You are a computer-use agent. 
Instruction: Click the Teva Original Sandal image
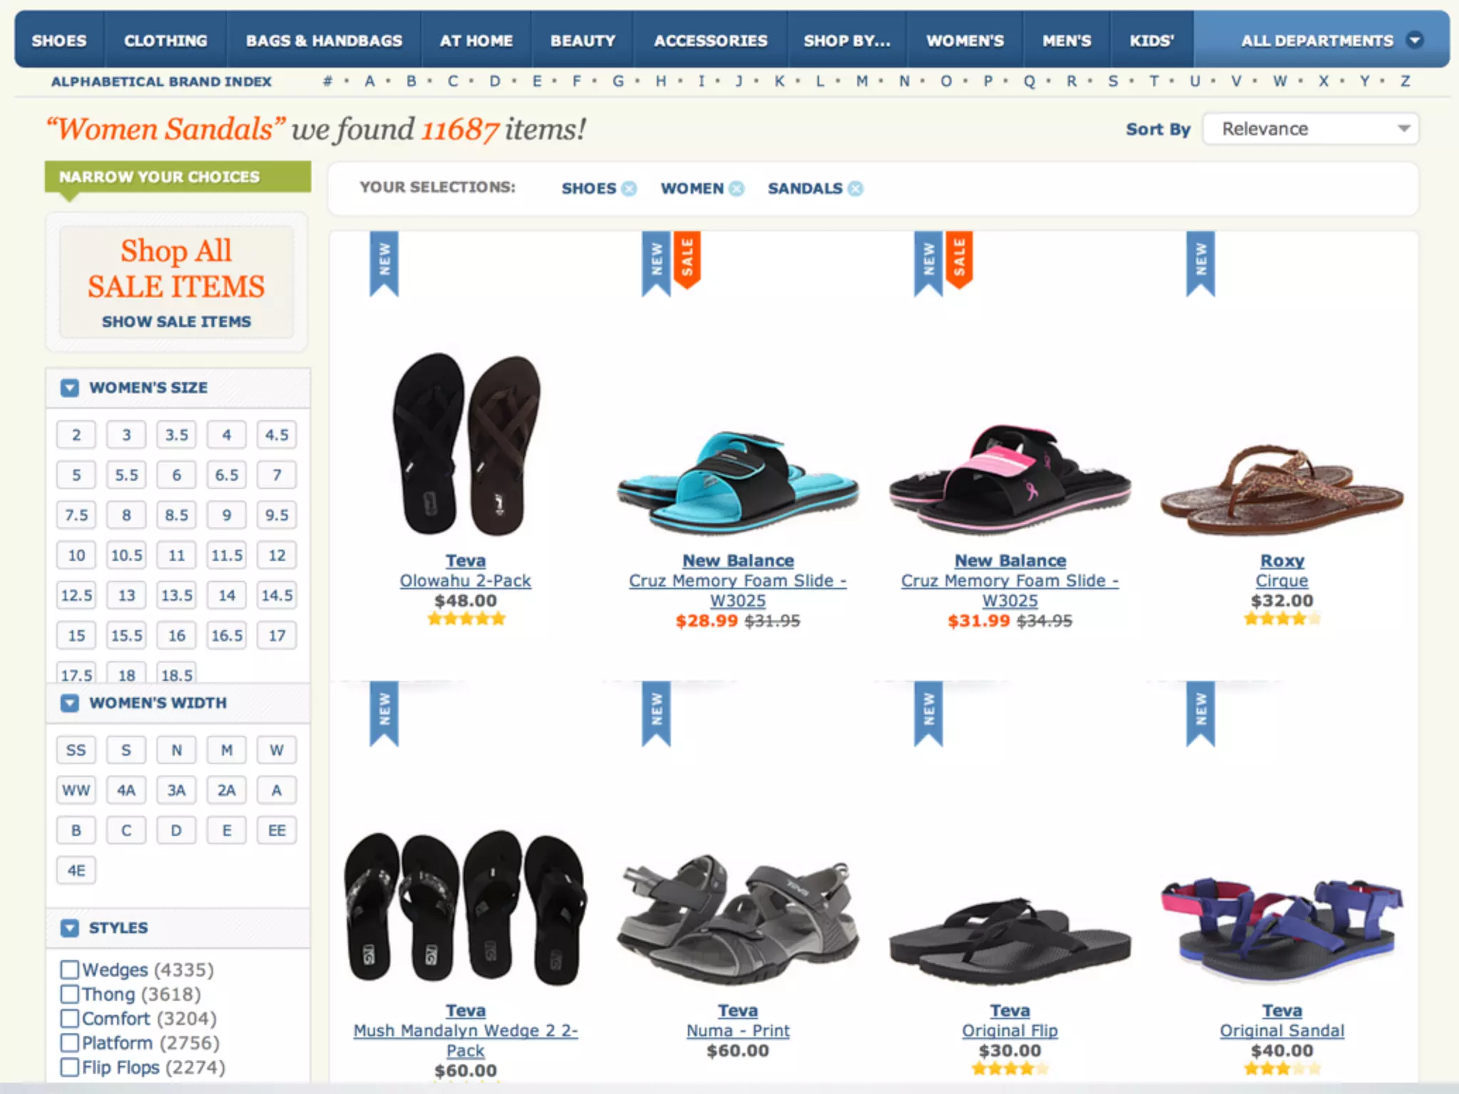pyautogui.click(x=1282, y=929)
